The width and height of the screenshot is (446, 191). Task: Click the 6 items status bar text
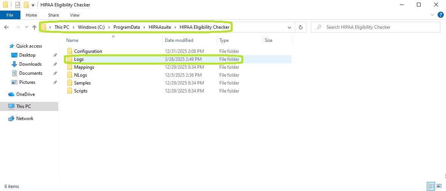click(12, 186)
